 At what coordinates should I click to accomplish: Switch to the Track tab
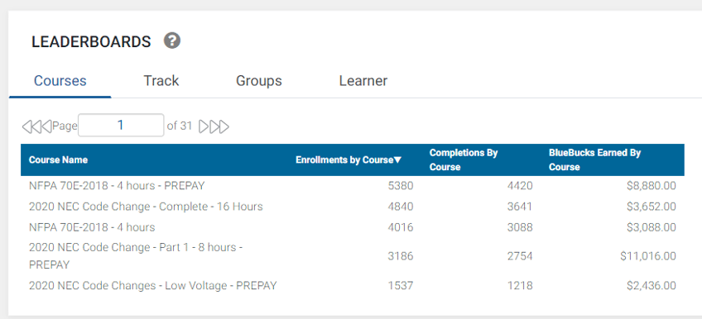(x=161, y=81)
